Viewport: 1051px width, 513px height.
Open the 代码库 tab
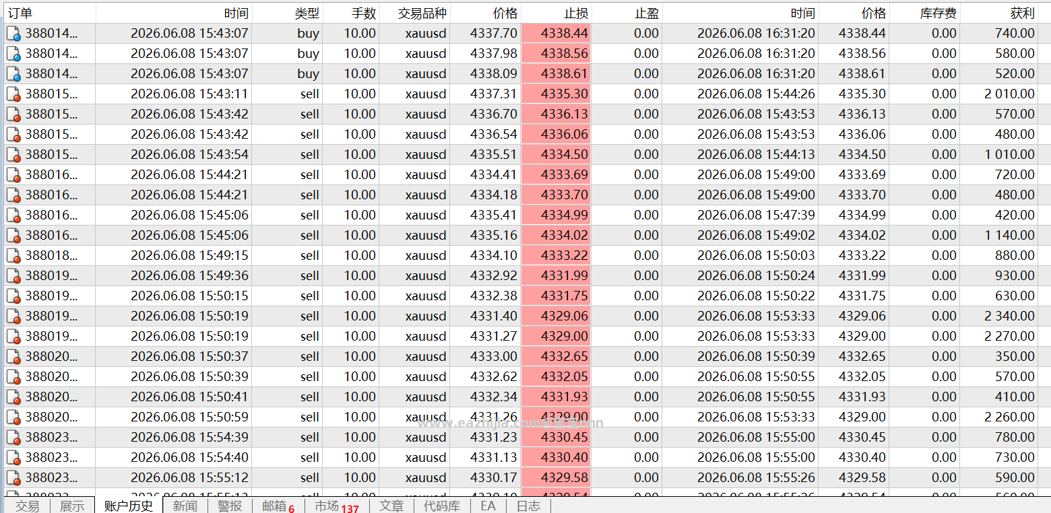pyautogui.click(x=442, y=506)
